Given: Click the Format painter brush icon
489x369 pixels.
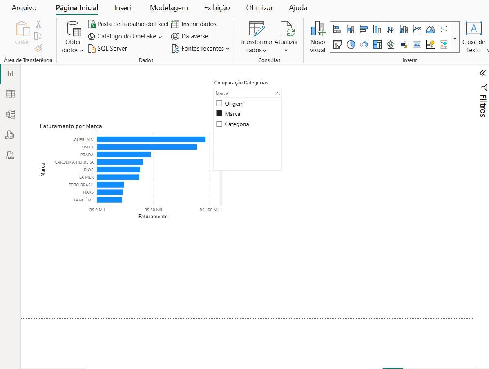Looking at the screenshot, I should pos(38,48).
